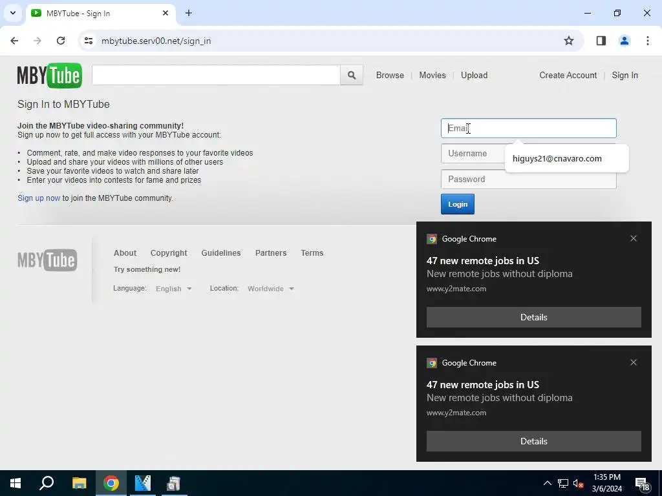Open the notification center with 18 badge
This screenshot has height=496, width=662.
tap(643, 484)
